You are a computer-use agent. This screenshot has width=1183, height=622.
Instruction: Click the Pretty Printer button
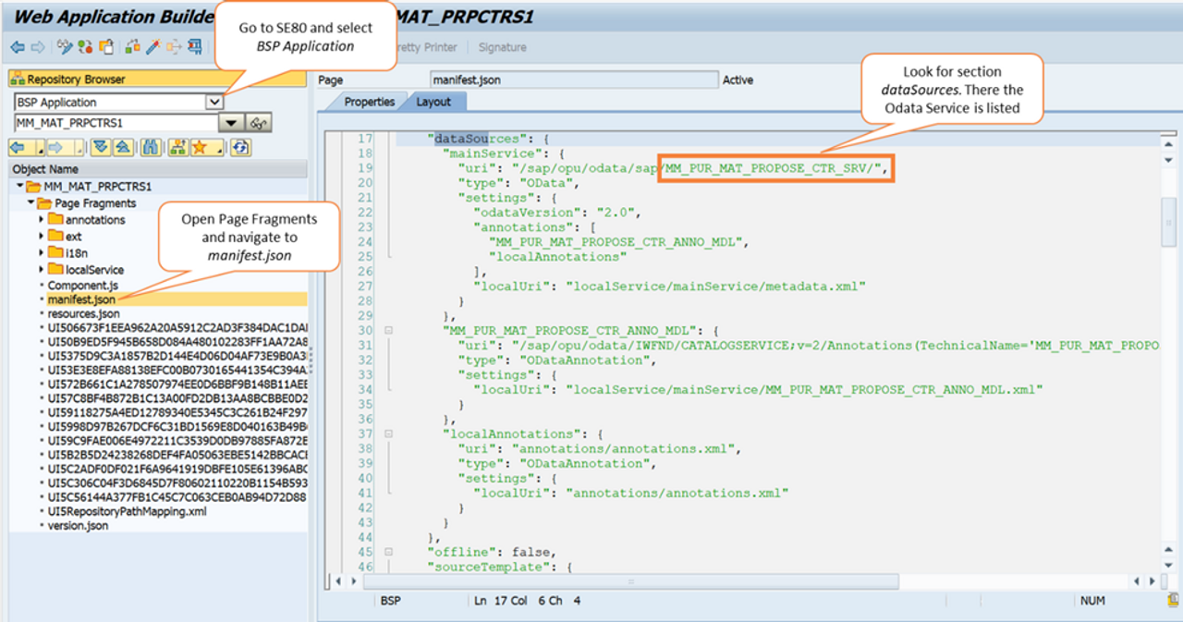click(427, 47)
